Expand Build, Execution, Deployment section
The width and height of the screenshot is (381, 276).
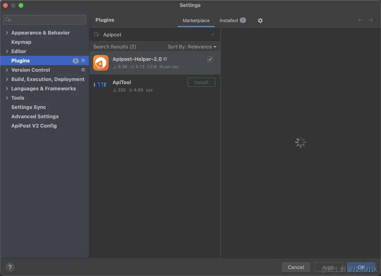(7, 79)
